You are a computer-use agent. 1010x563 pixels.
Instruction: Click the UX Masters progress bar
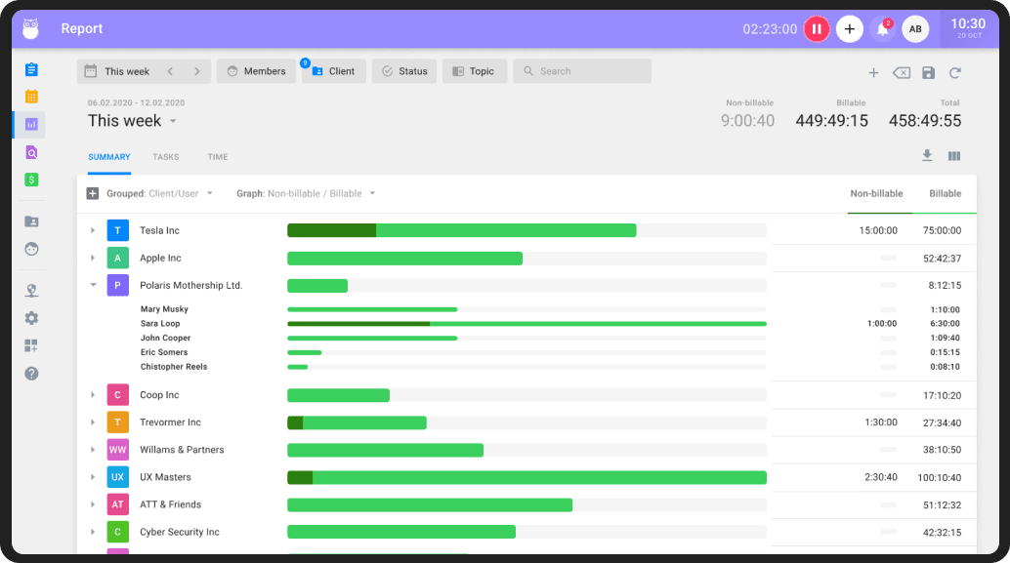(x=526, y=477)
